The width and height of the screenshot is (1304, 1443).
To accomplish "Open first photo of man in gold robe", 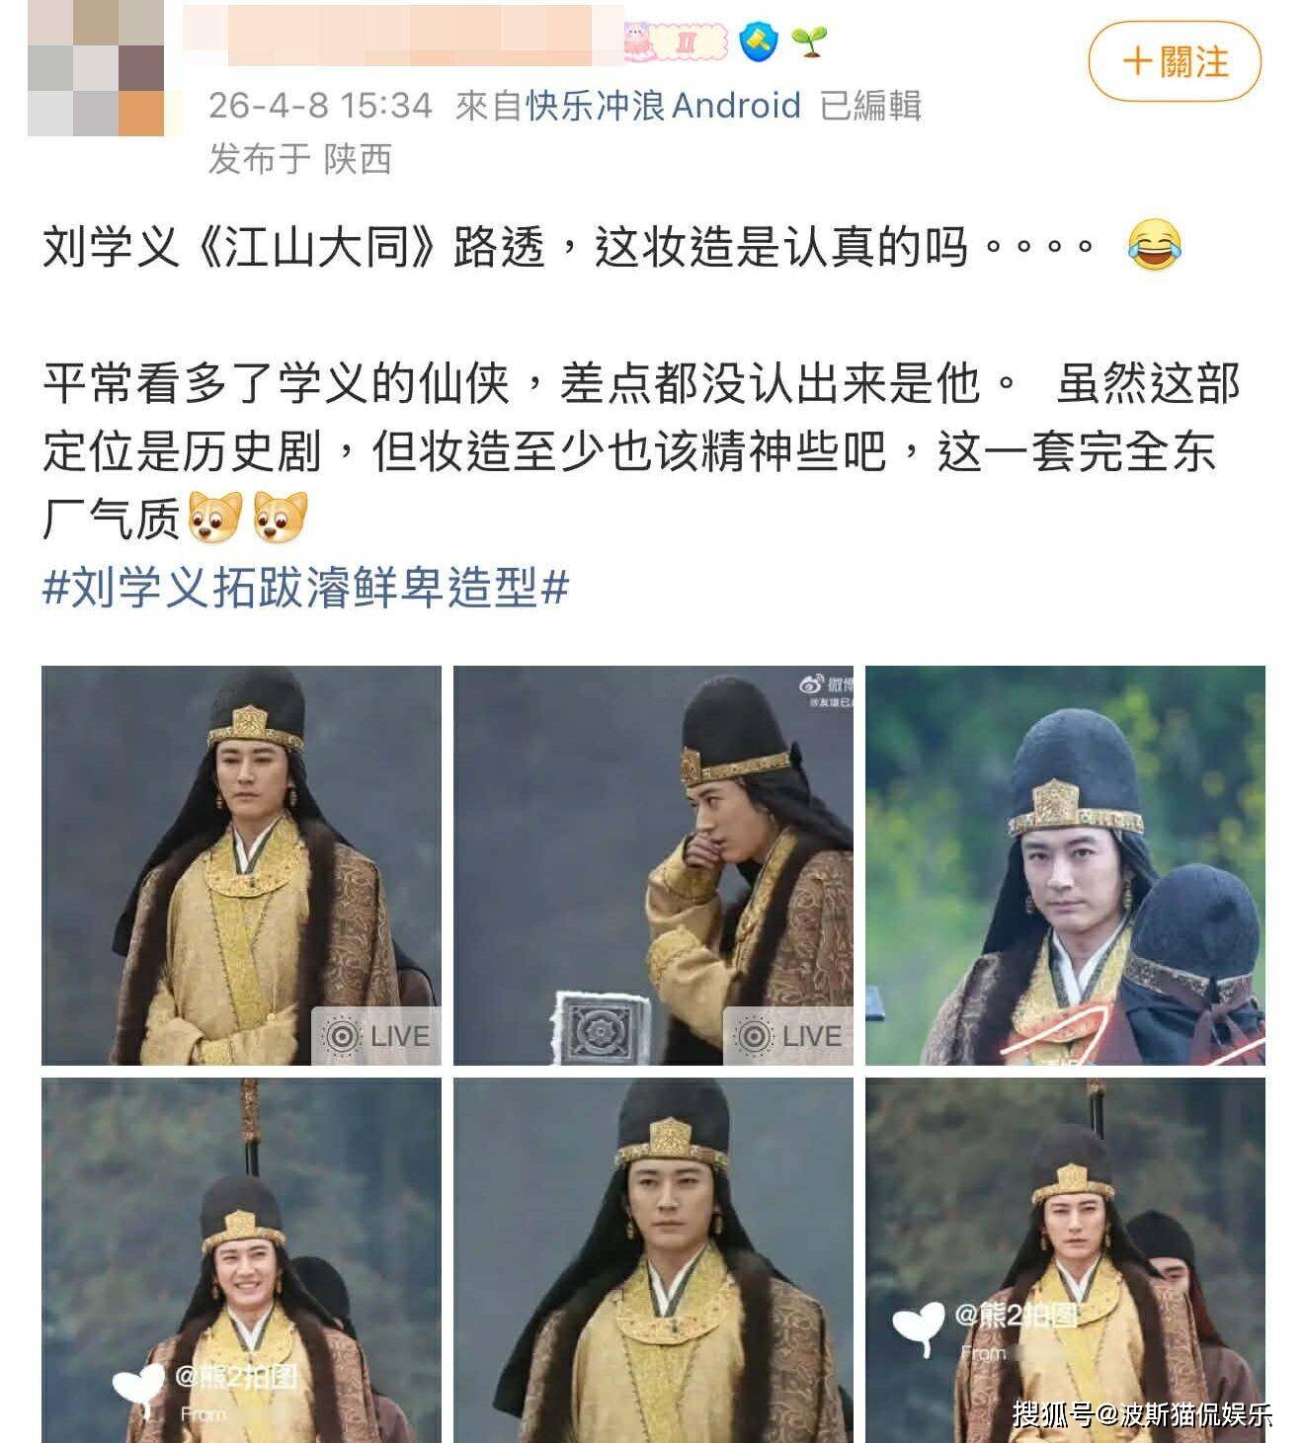I will pos(241,865).
